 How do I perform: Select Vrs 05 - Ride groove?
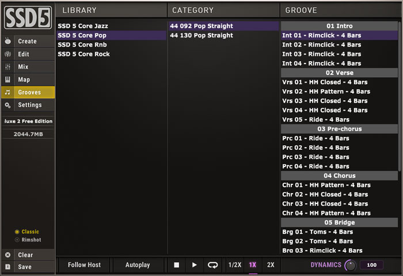point(339,120)
